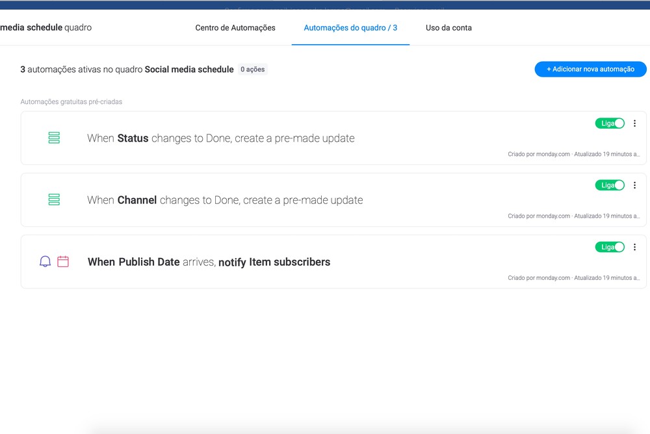Screen dimensions: 650x434
Task: Open three-dot menu for Status automation
Action: [635, 123]
